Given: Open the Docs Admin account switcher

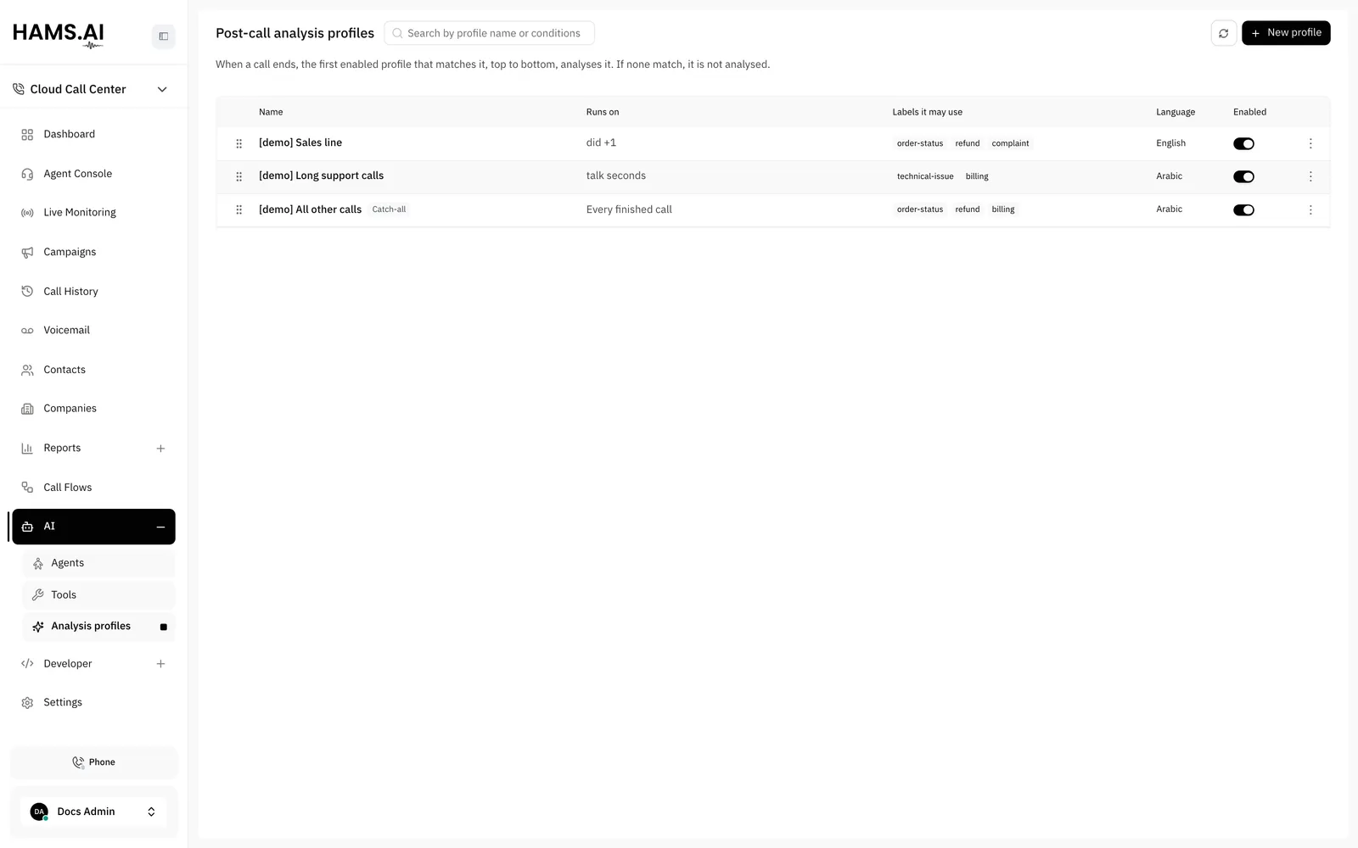Looking at the screenshot, I should [93, 812].
